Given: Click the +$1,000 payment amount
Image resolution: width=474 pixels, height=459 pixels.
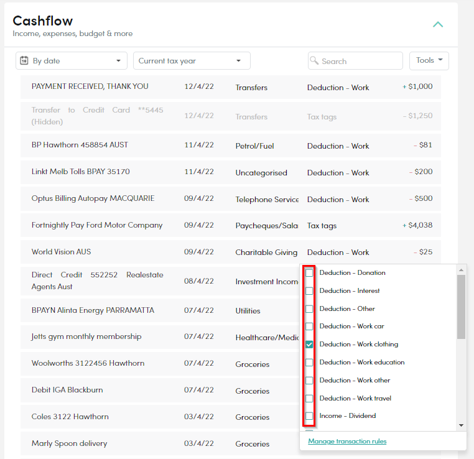Looking at the screenshot, I should [x=417, y=86].
